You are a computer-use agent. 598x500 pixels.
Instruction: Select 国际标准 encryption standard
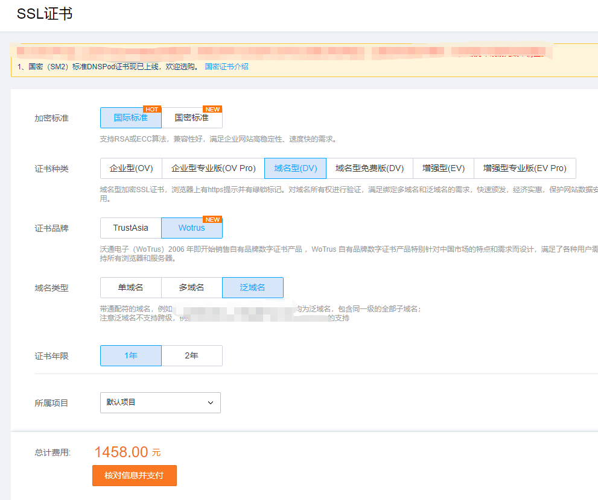click(x=130, y=118)
